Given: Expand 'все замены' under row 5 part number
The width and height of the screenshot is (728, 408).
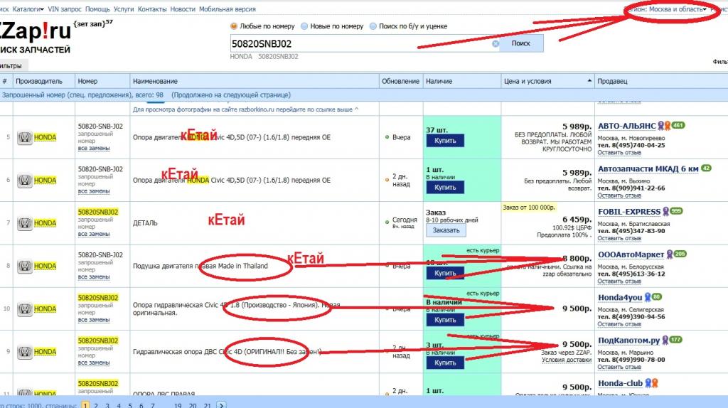Looking at the screenshot, I should click(x=93, y=149).
